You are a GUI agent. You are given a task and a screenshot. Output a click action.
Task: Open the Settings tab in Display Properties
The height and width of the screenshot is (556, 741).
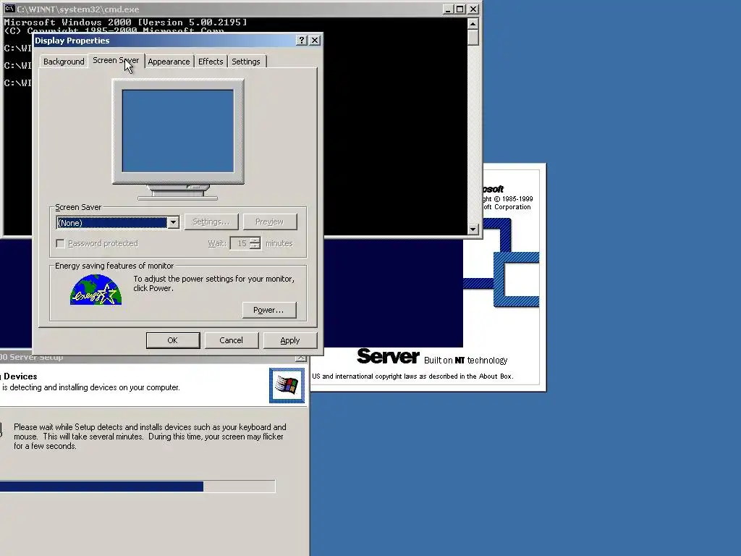(246, 62)
